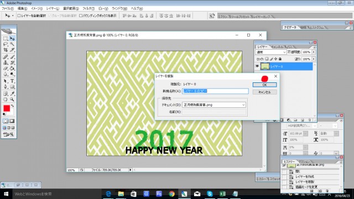Viewport: 354px width, 199px height.
Task: Expand the opacity 100% arrow
Action: click(x=314, y=52)
